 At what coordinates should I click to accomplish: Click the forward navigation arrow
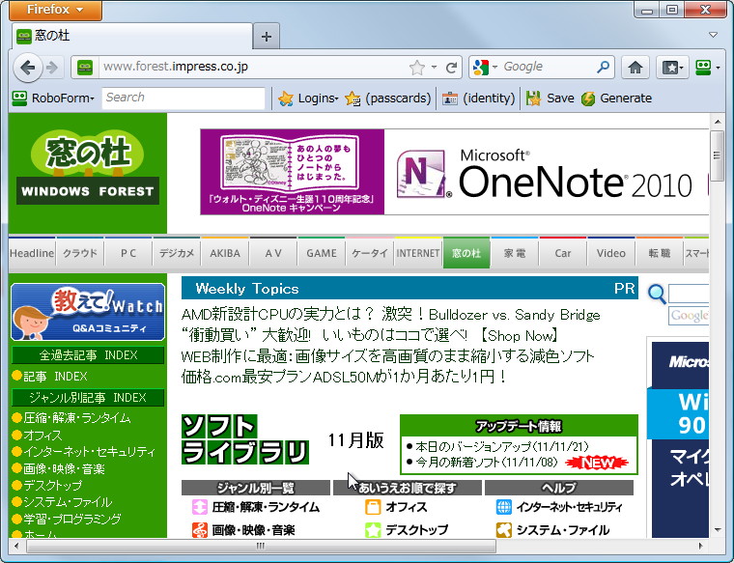click(x=52, y=68)
